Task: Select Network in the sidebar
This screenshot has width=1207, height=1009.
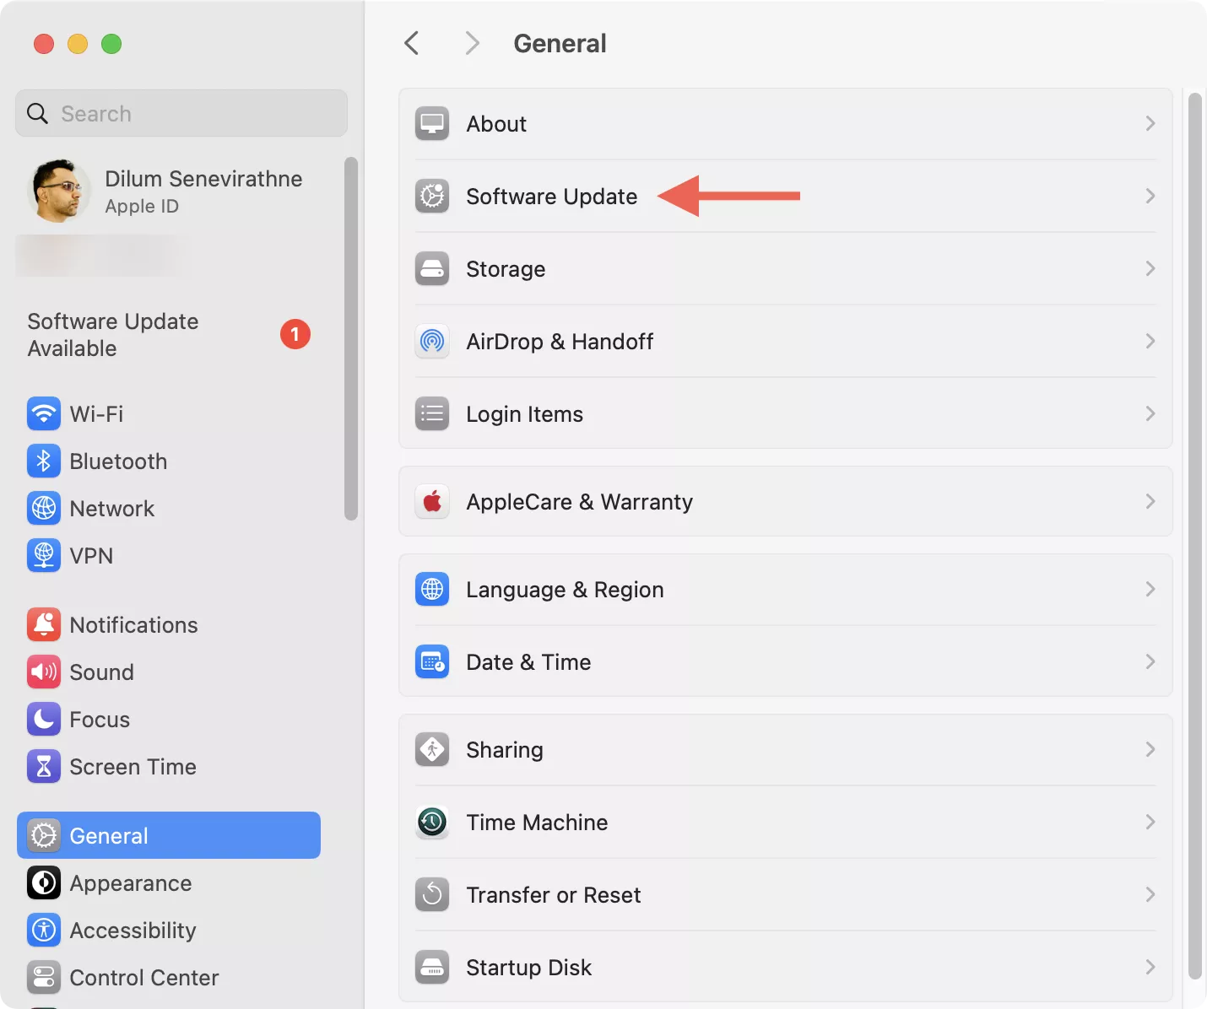Action: tap(169, 509)
